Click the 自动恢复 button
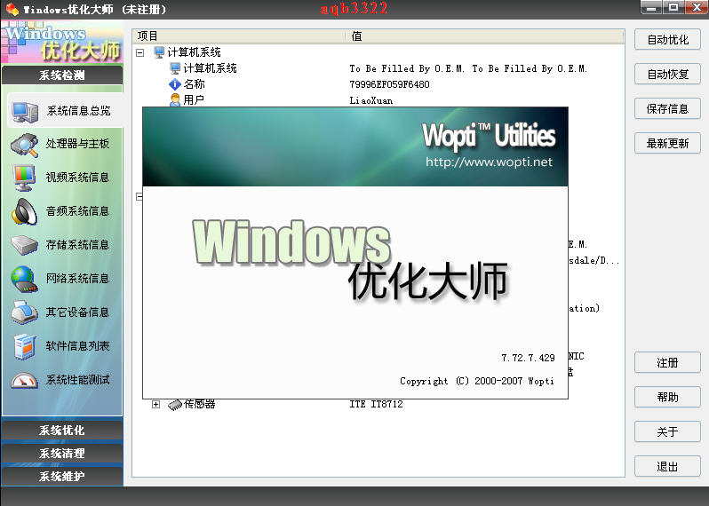The height and width of the screenshot is (506, 709). pos(667,74)
